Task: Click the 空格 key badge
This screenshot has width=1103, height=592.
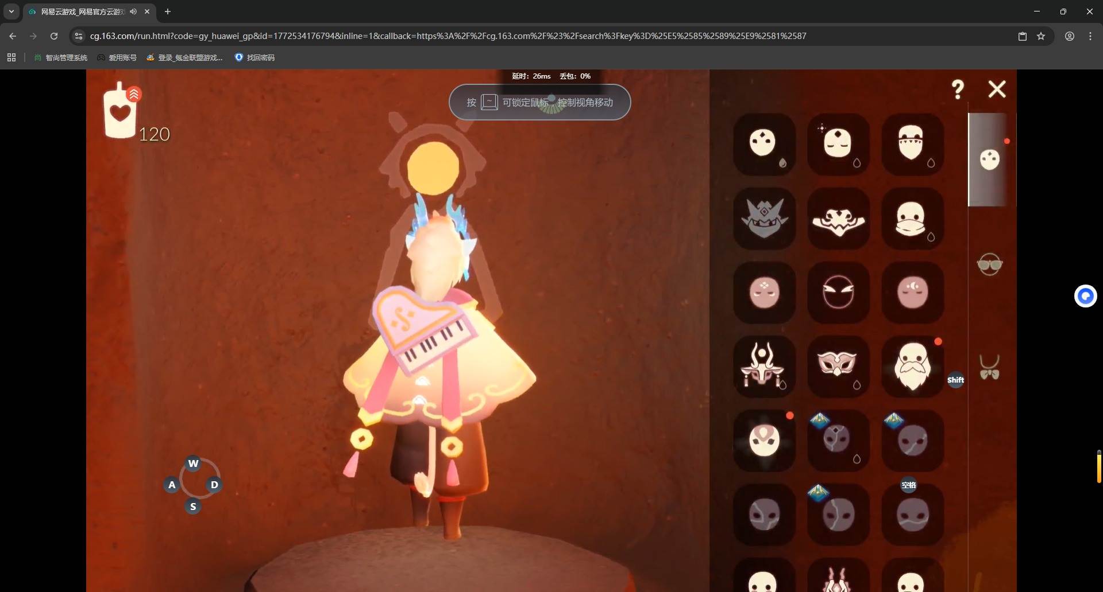Action: [909, 485]
